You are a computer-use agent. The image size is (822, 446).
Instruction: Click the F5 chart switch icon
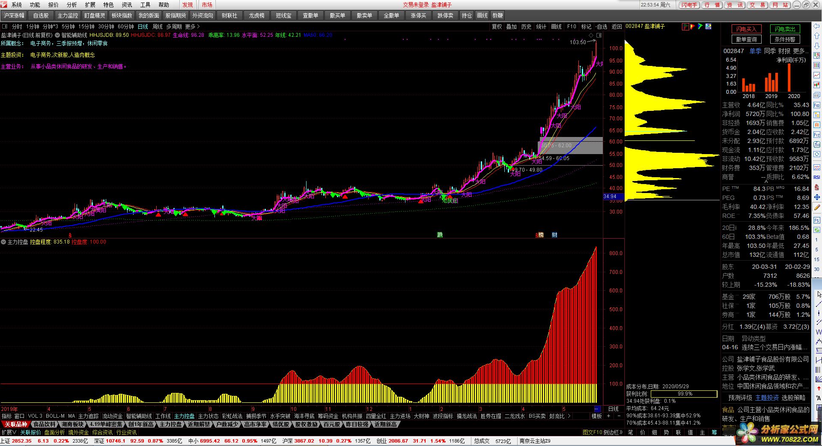(817, 220)
